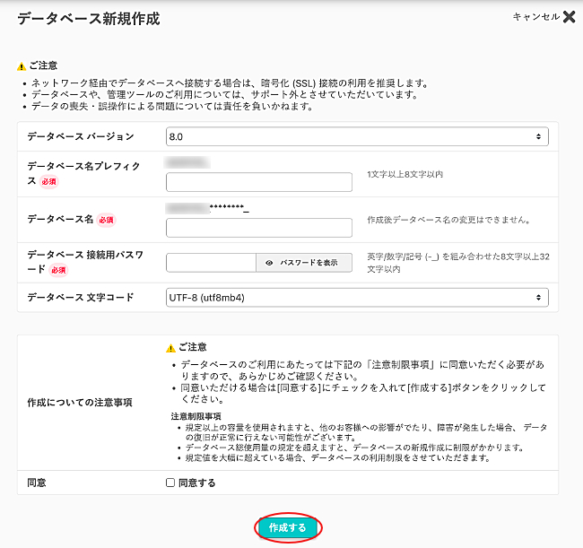Click the データベース新規作成 heading
The height and width of the screenshot is (548, 583).
[89, 19]
